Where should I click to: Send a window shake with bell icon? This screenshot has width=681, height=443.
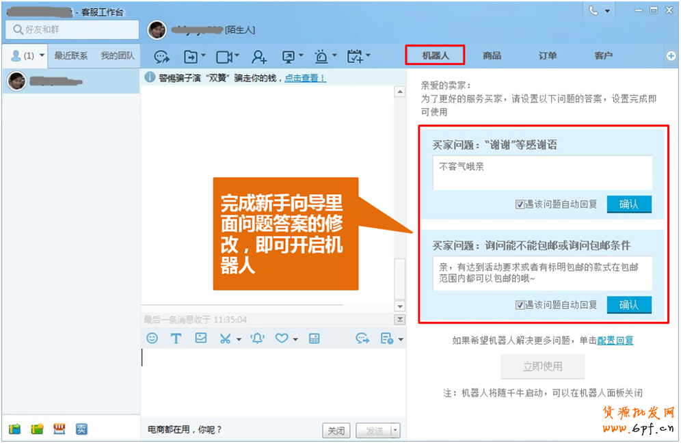[x=257, y=338]
